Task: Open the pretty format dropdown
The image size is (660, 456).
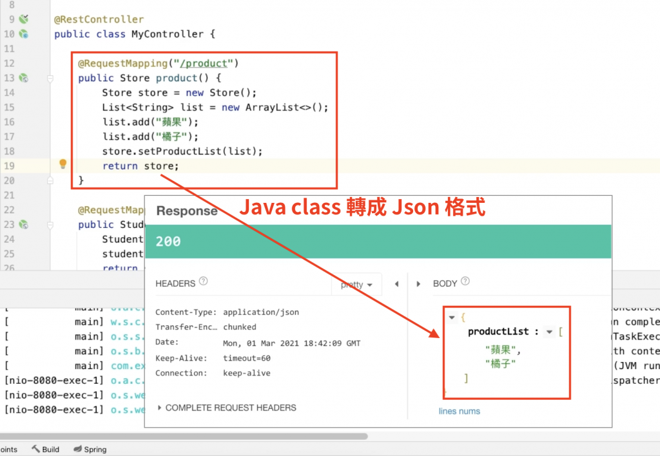Action: (x=356, y=285)
